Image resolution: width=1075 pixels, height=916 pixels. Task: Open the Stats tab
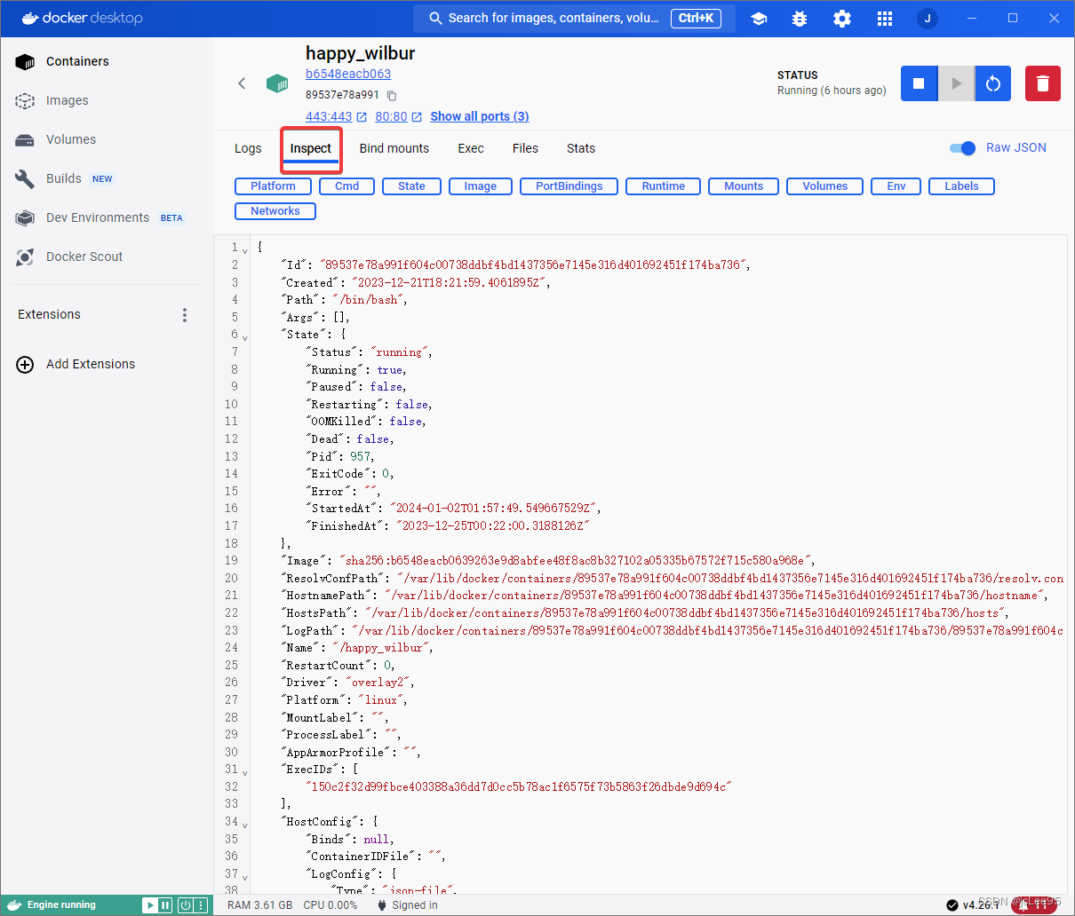point(581,148)
